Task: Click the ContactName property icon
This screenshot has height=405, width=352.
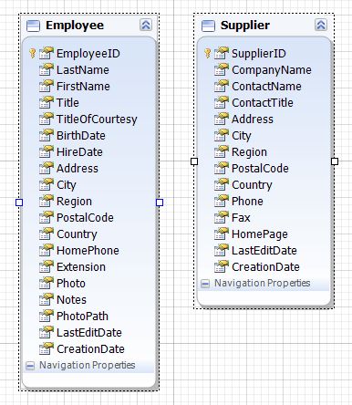Action: (x=222, y=86)
